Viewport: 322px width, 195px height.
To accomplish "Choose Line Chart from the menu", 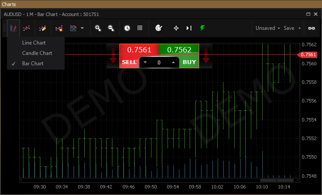I will [x=34, y=43].
